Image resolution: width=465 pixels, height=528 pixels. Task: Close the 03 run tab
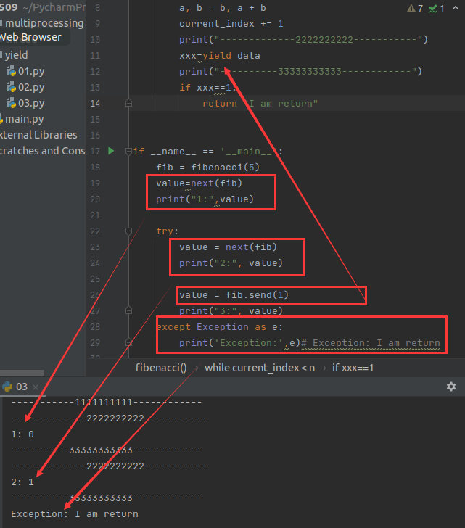tap(36, 387)
